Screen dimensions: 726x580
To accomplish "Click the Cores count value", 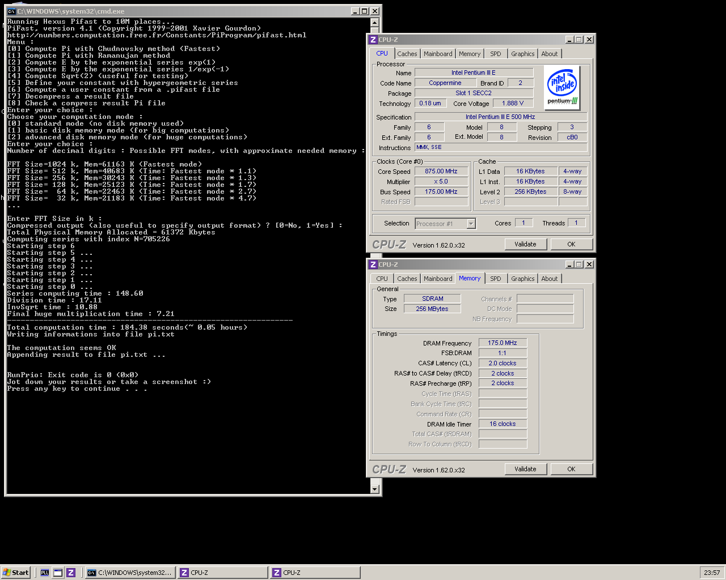I will pos(524,223).
